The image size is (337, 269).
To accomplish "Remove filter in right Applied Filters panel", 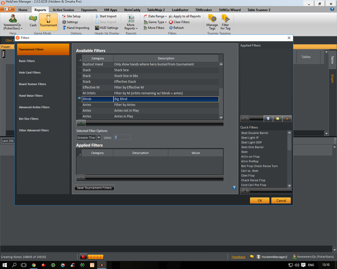I will click(245, 119).
